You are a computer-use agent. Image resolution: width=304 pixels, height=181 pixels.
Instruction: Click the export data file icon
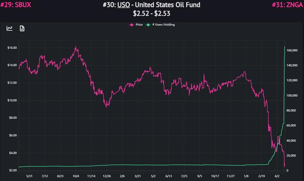(22, 28)
